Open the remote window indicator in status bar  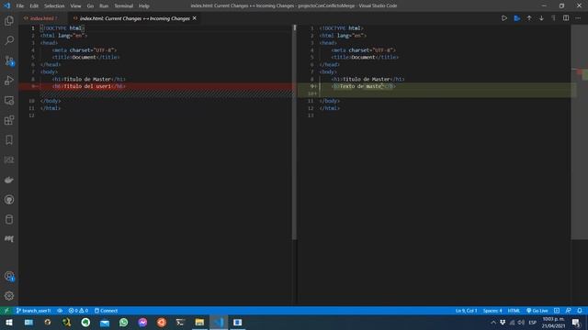tap(6, 311)
